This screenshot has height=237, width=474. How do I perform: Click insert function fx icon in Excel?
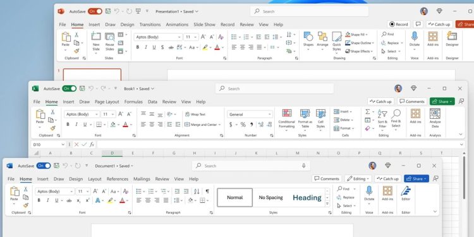[92, 145]
